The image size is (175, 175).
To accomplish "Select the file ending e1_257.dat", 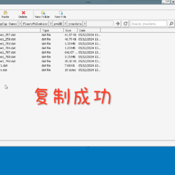I will [x=8, y=35].
